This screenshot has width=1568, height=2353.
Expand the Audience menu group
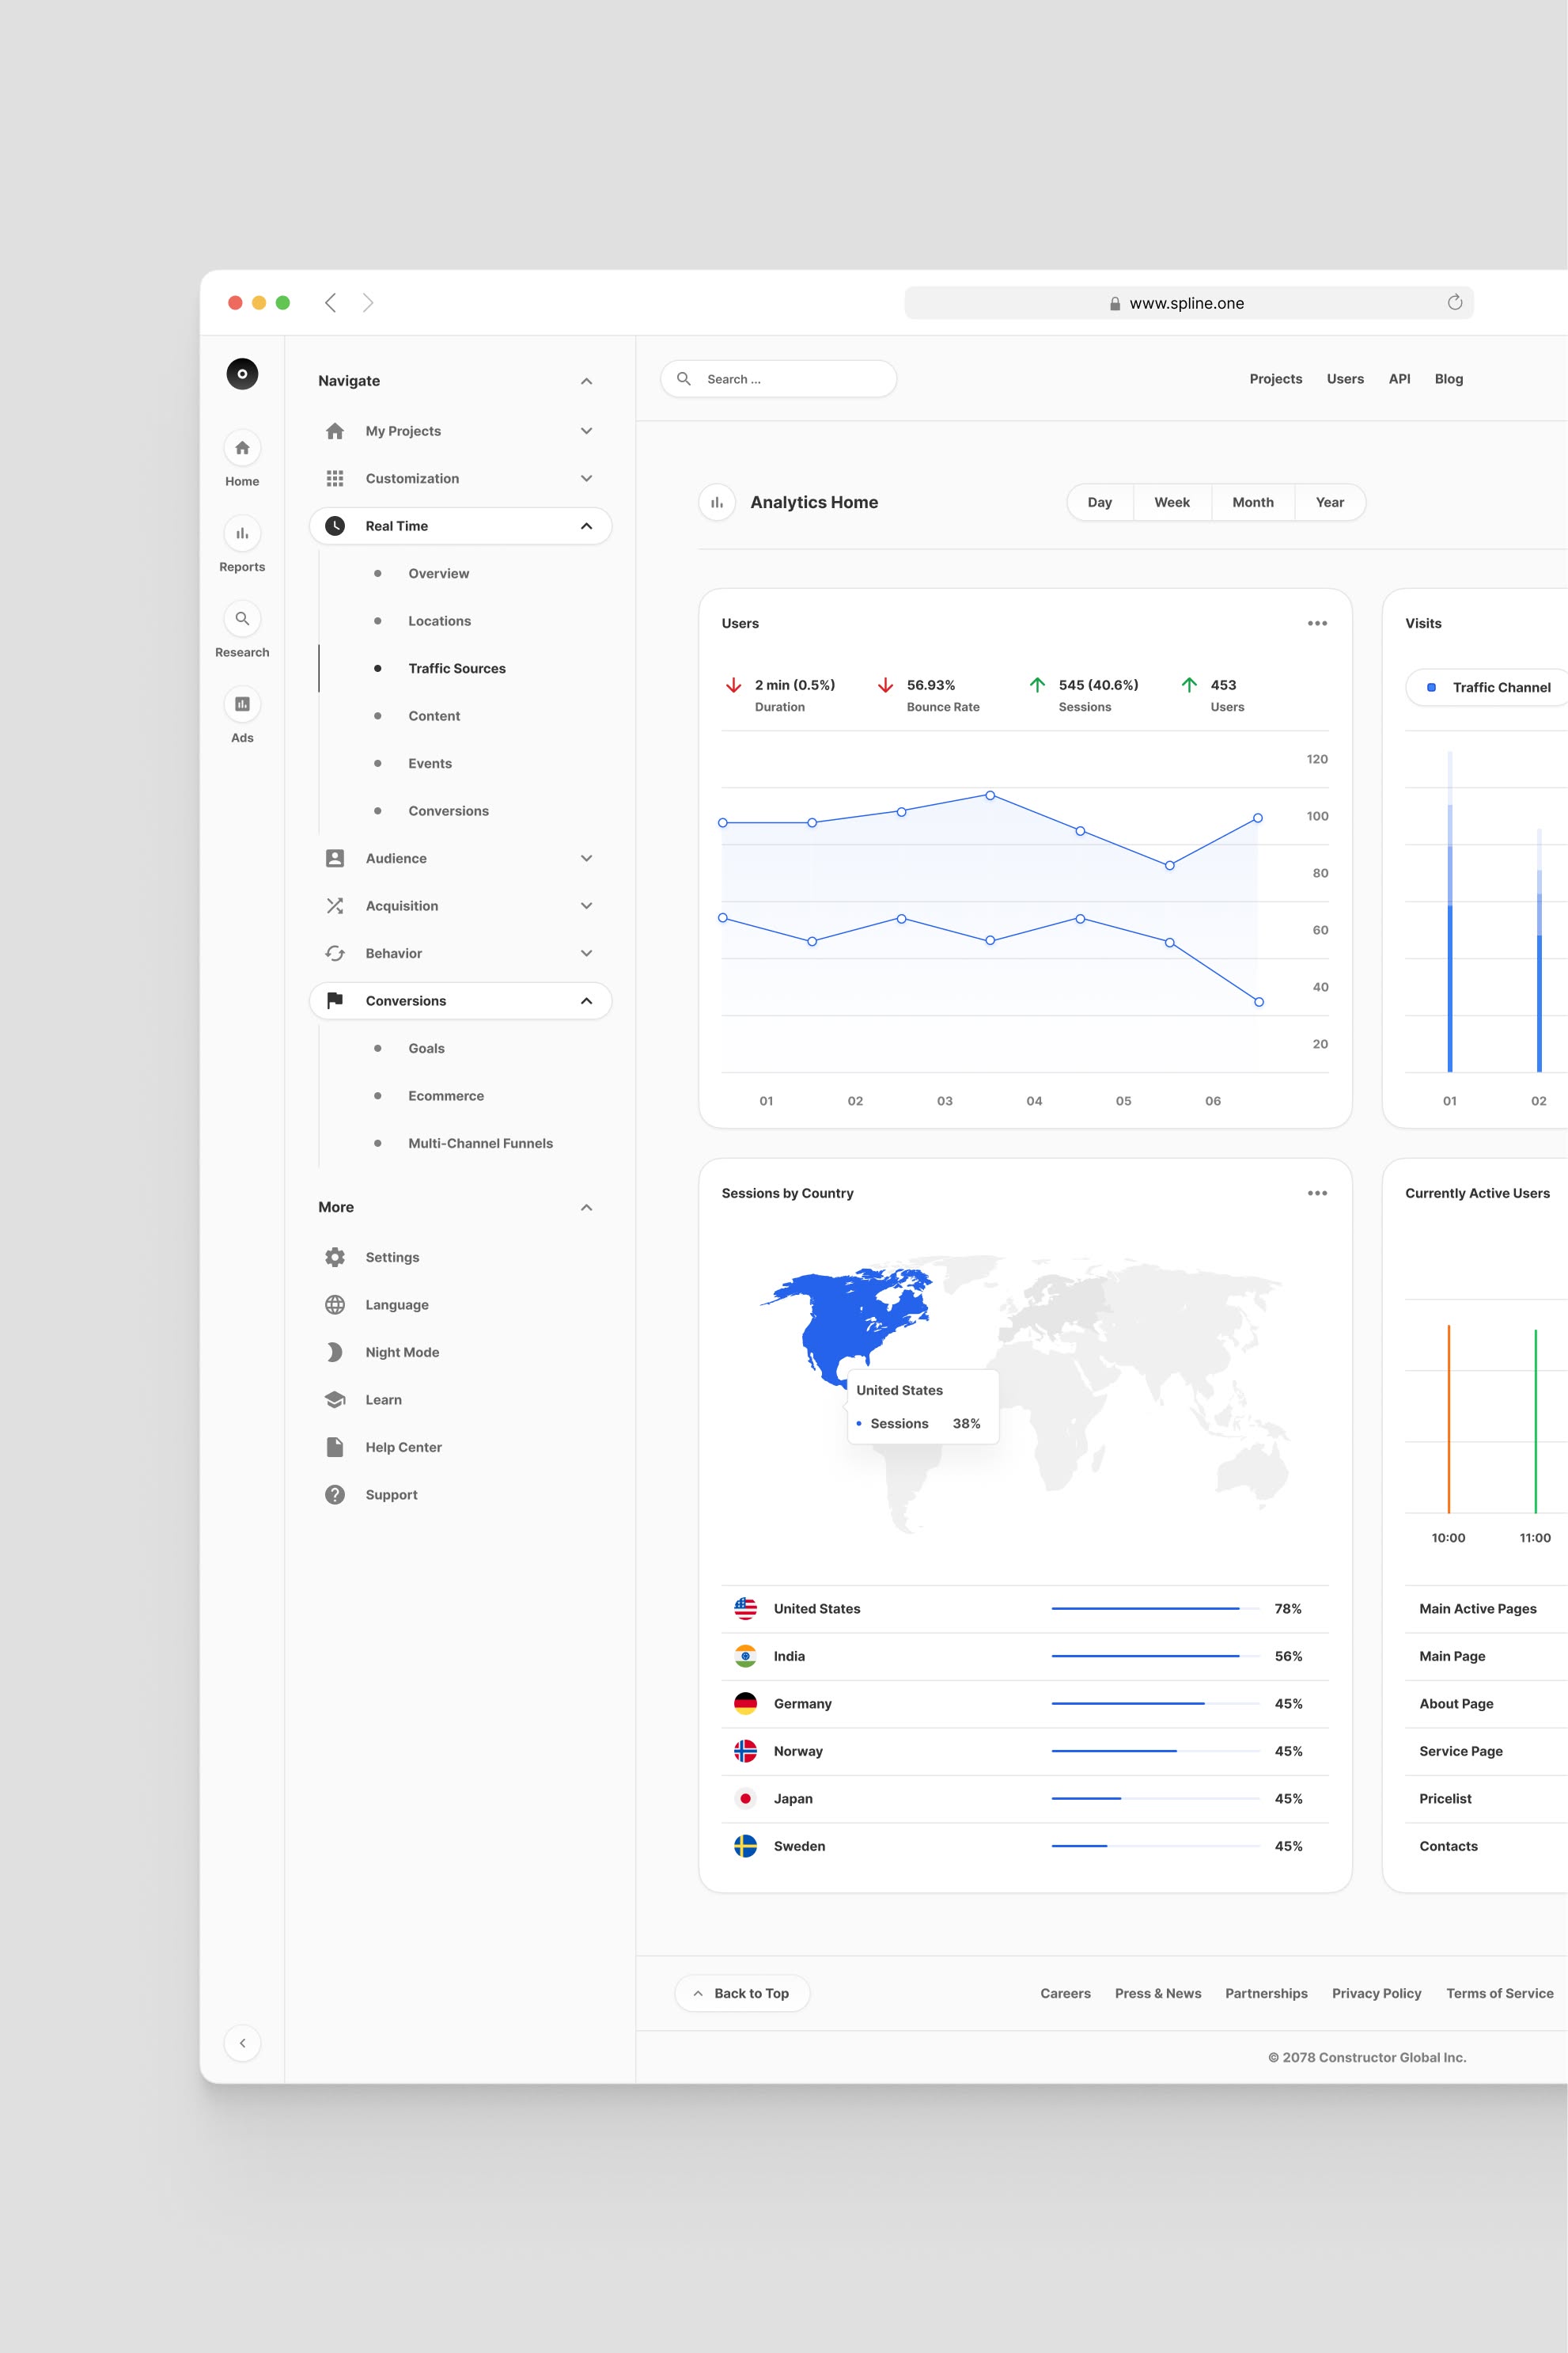point(586,859)
